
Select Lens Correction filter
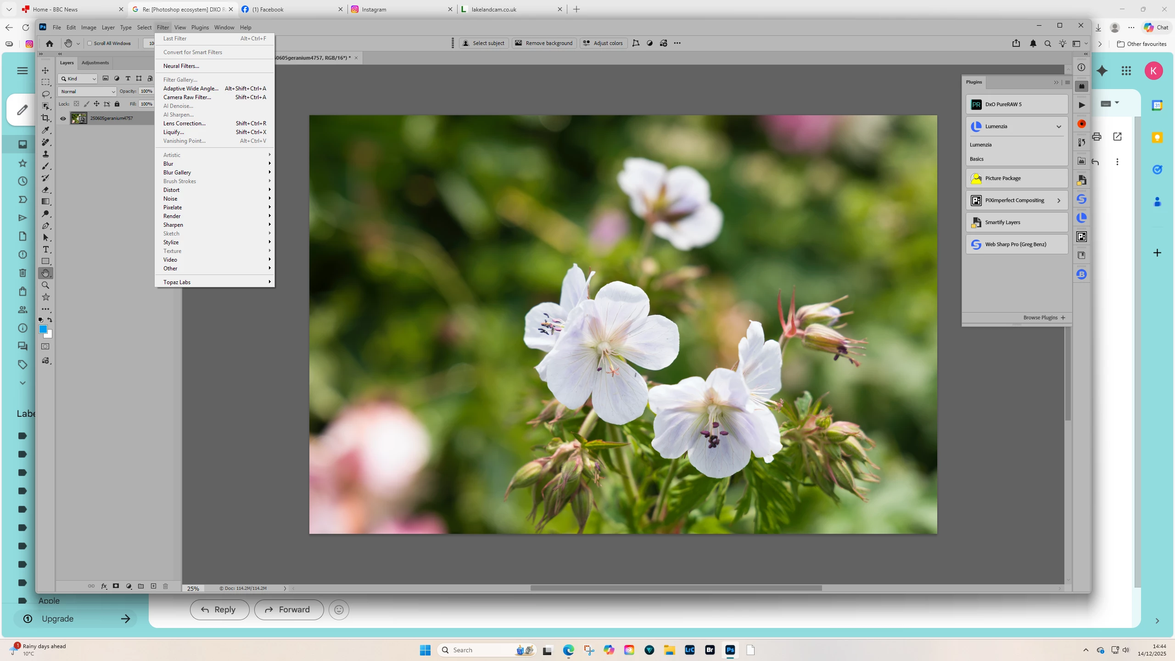point(214,123)
